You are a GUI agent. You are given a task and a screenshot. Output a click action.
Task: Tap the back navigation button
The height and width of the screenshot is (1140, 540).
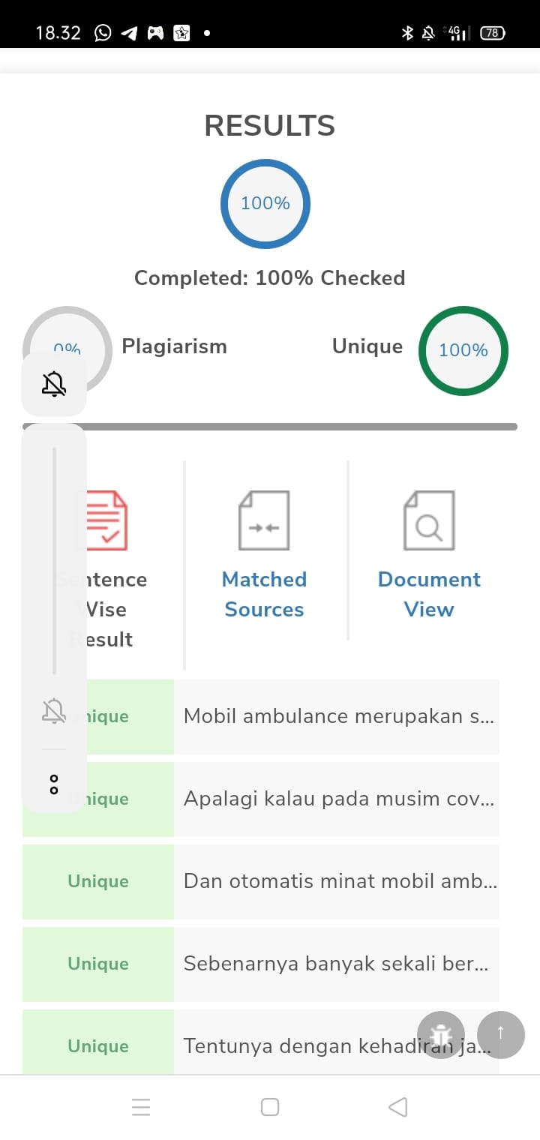(398, 1106)
